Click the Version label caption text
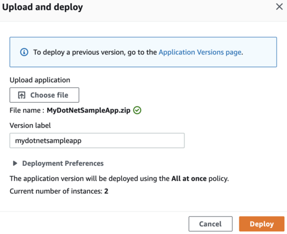 click(x=30, y=126)
